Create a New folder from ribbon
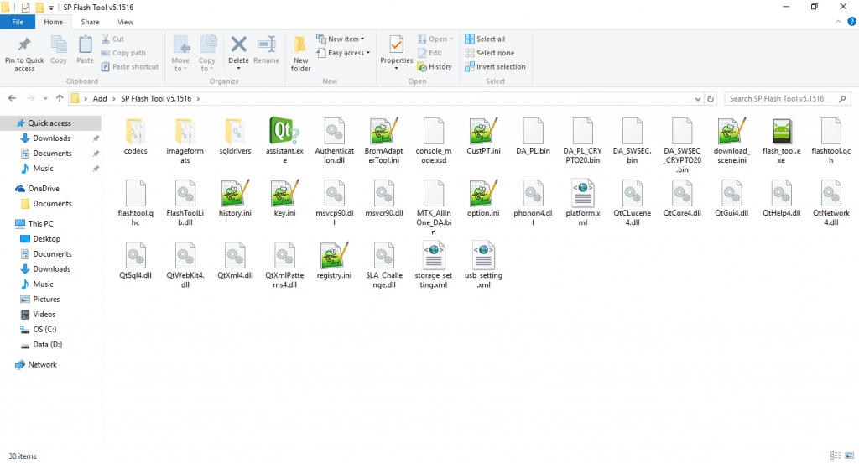The height and width of the screenshot is (464, 859). 300,55
